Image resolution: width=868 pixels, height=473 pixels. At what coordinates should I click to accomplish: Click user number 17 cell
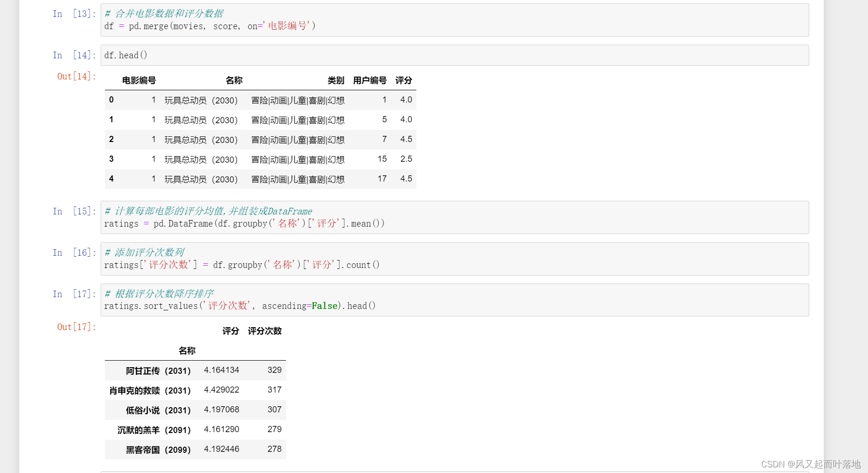click(382, 179)
